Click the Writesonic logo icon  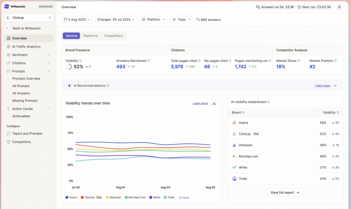point(7,6)
